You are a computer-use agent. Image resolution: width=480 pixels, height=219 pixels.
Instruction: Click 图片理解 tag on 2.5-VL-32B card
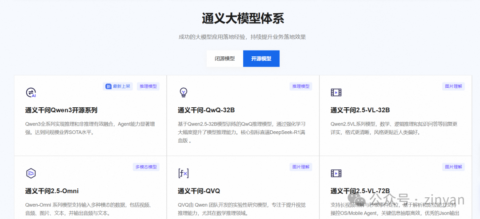pos(453,86)
